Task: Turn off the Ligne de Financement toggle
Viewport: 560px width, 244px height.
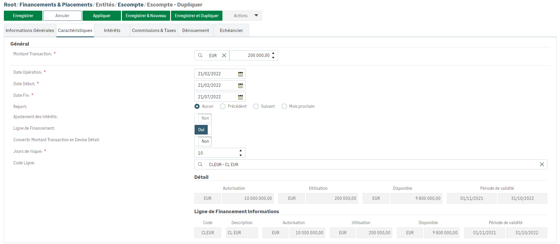Action: tap(203, 130)
